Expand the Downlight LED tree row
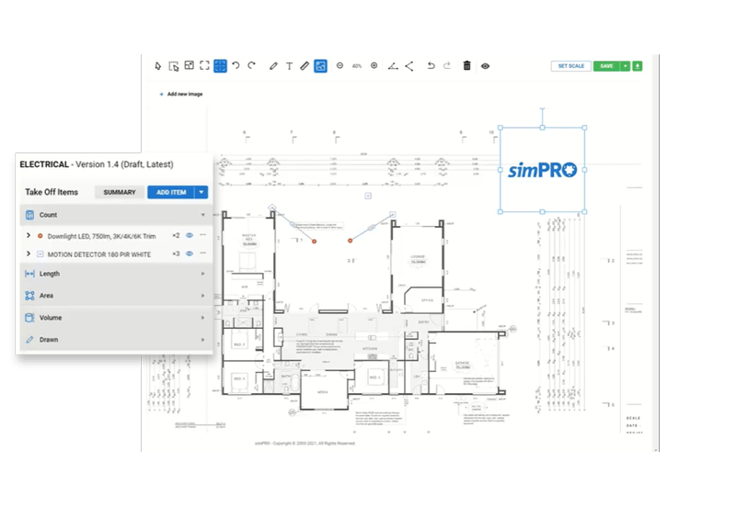 click(x=29, y=236)
